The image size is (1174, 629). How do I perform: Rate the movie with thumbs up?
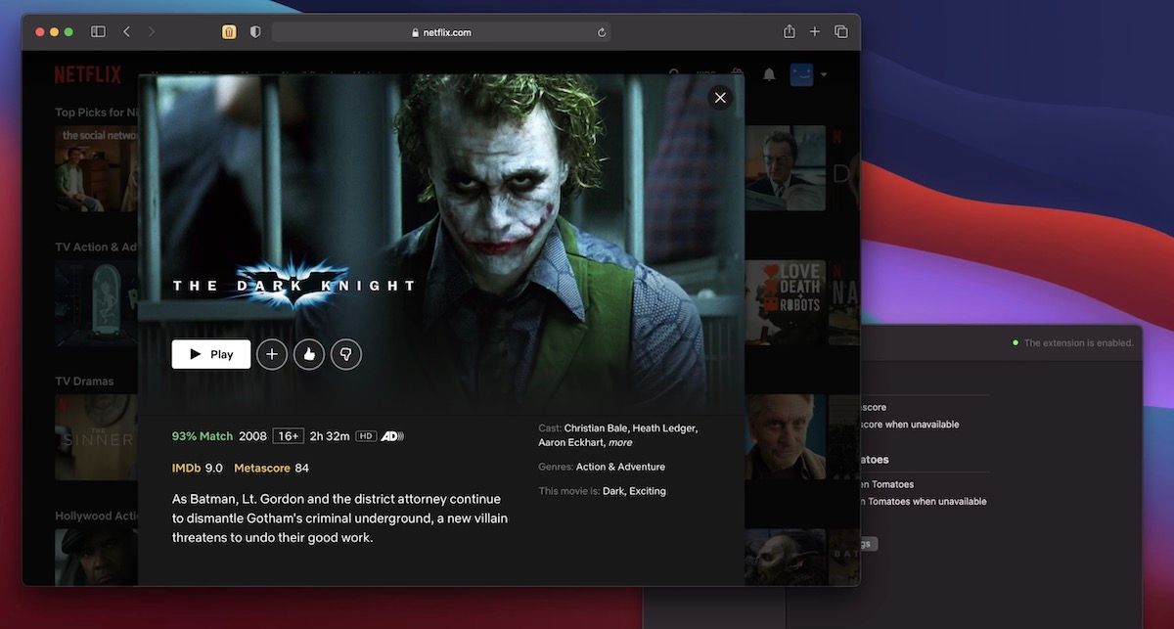(x=309, y=354)
